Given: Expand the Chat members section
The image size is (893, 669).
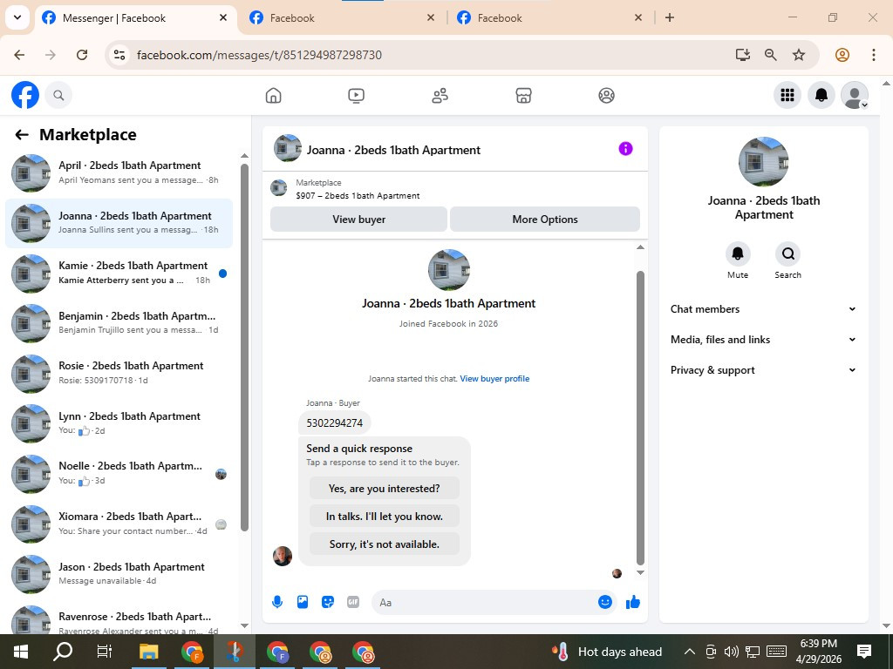Looking at the screenshot, I should [x=763, y=309].
